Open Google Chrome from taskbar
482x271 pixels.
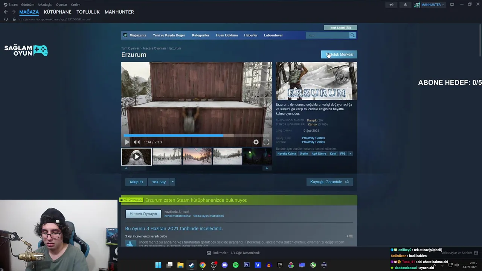[x=203, y=265]
